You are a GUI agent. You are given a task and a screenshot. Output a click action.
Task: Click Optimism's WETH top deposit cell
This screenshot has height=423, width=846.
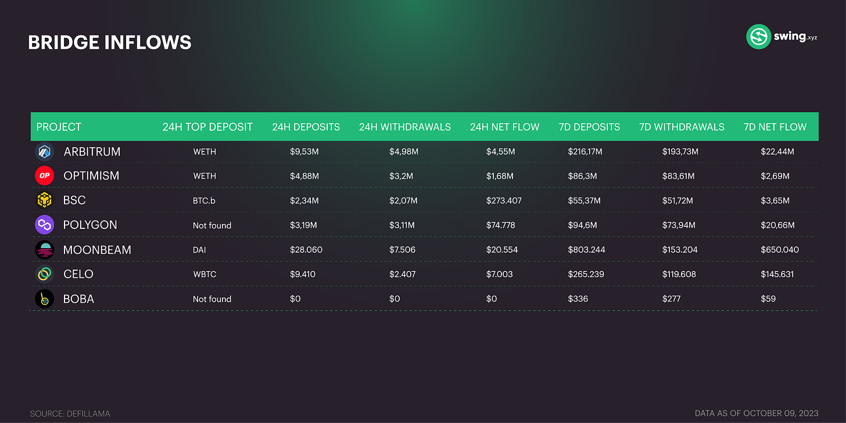(204, 176)
